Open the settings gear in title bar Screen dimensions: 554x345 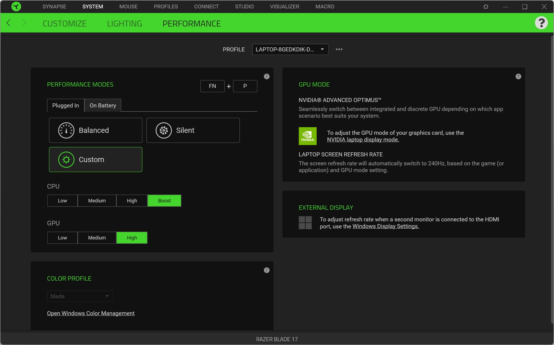tap(486, 6)
